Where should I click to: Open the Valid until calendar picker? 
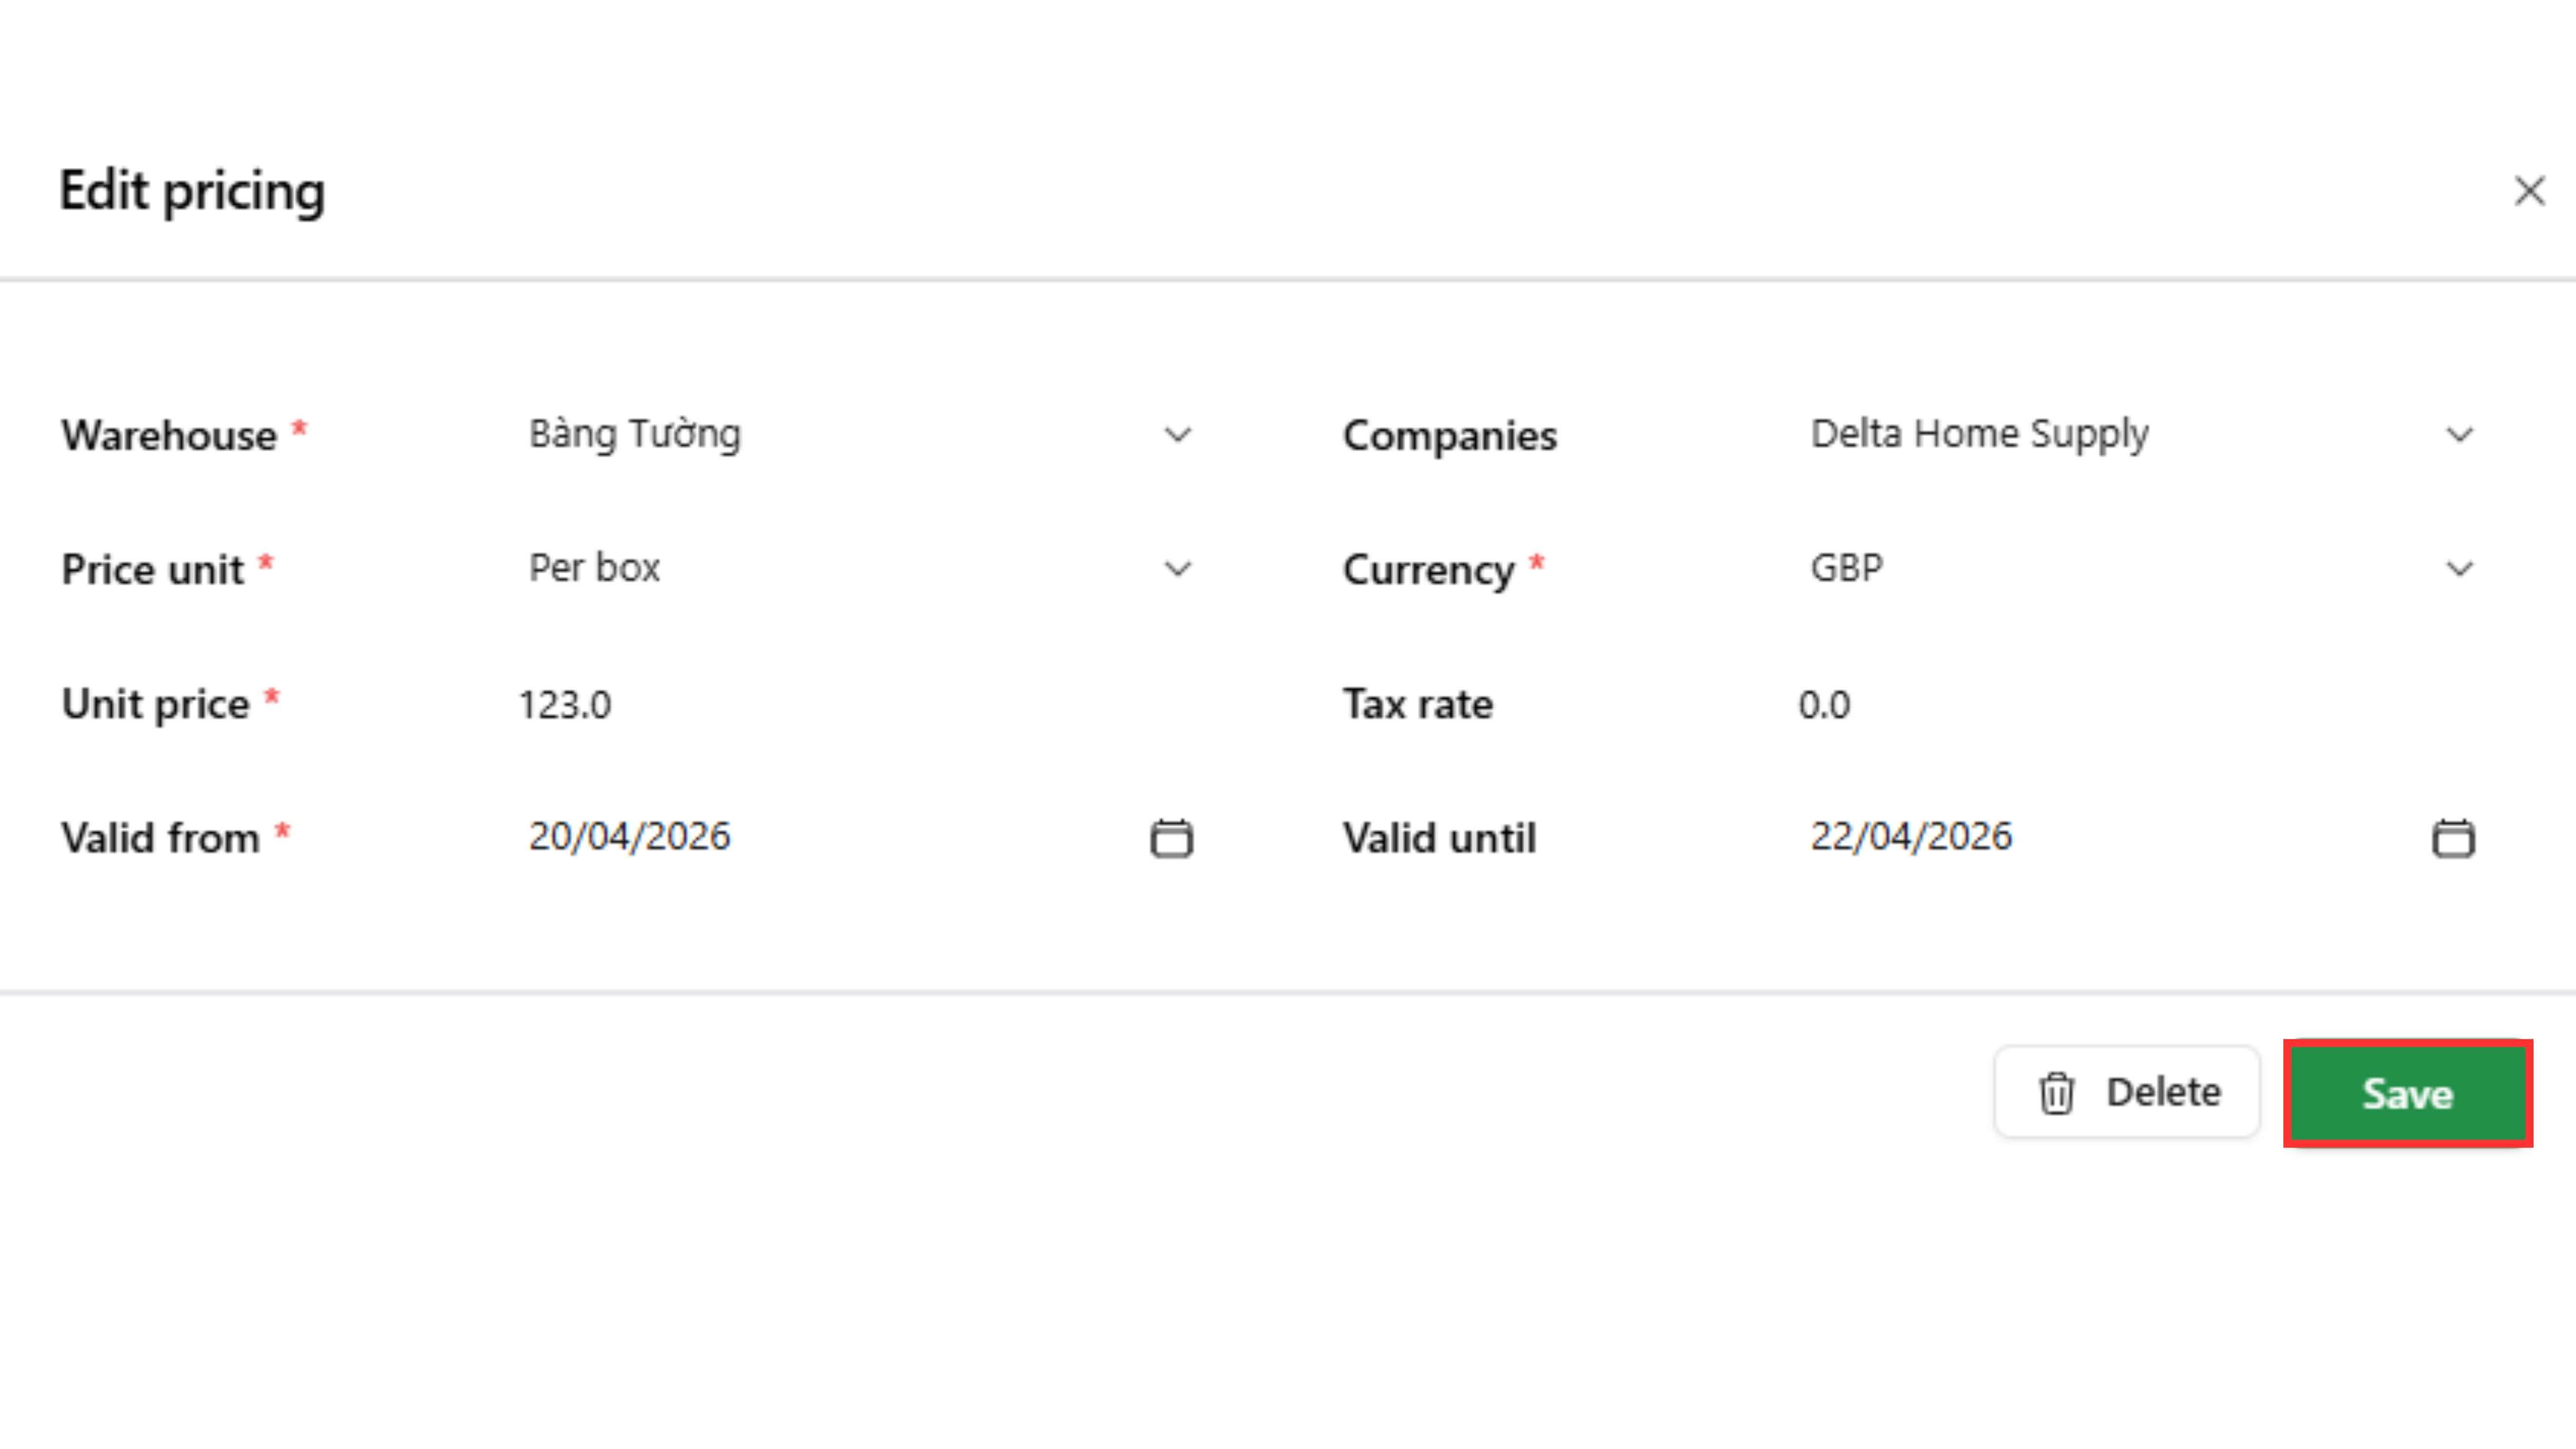point(2452,838)
